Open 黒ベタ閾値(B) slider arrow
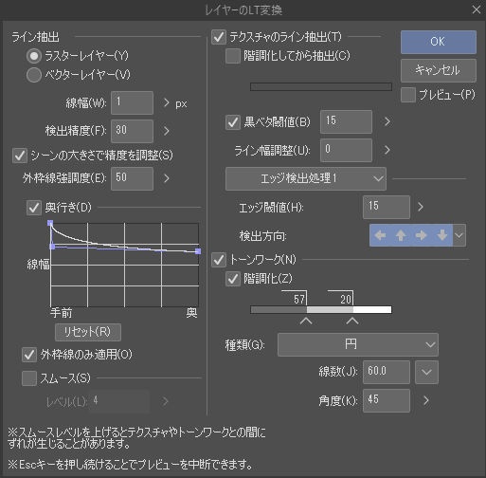 387,121
